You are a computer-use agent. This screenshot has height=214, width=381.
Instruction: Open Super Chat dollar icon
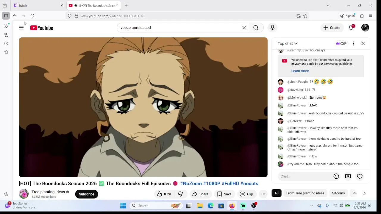pyautogui.click(x=348, y=176)
